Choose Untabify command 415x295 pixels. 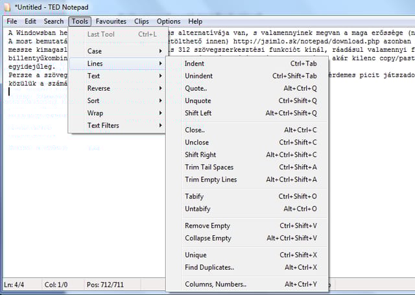pyautogui.click(x=248, y=209)
